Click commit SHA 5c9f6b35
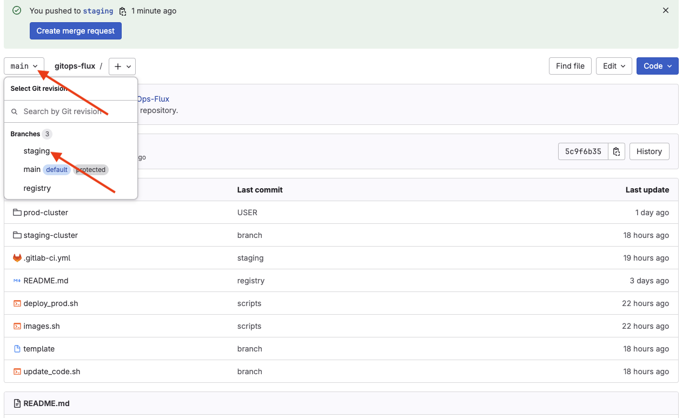 [x=583, y=151]
